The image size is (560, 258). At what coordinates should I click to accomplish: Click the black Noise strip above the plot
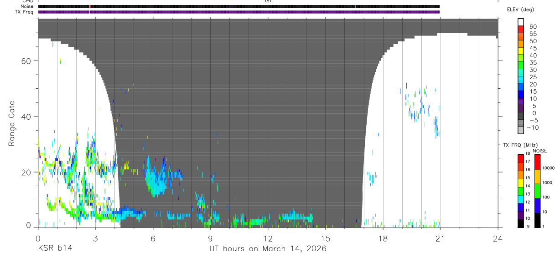pos(239,6)
